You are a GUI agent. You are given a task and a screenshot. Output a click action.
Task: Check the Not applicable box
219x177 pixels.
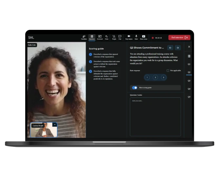tap(168, 70)
